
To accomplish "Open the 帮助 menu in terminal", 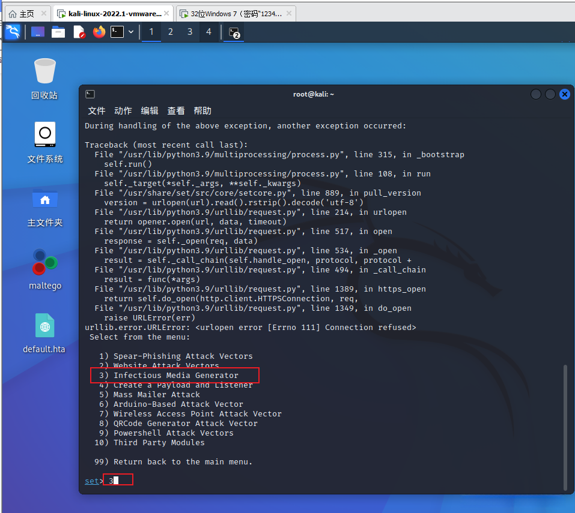I will (202, 110).
